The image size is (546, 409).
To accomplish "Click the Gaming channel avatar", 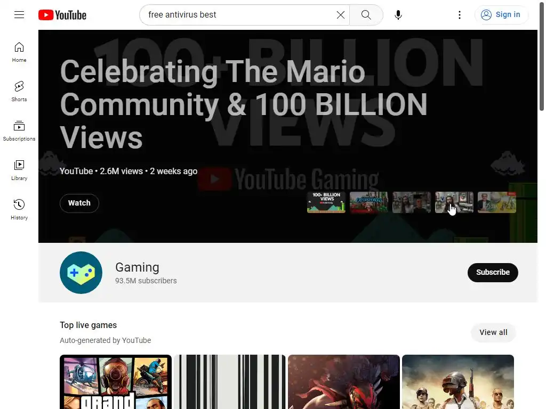I will (81, 273).
